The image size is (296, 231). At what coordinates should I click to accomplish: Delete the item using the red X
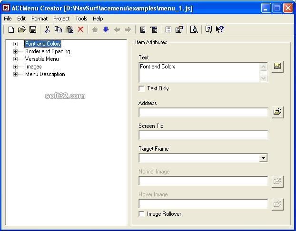coord(80,29)
